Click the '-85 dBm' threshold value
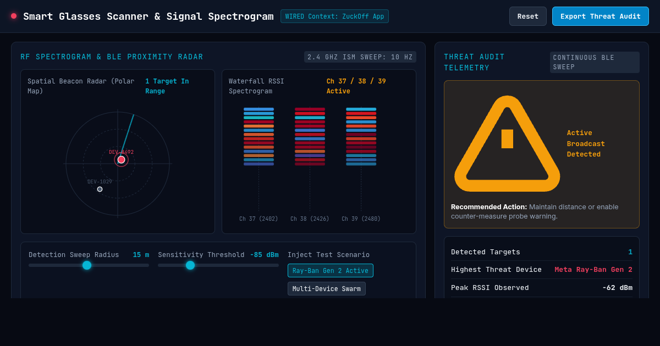660x346 pixels. [x=264, y=255]
